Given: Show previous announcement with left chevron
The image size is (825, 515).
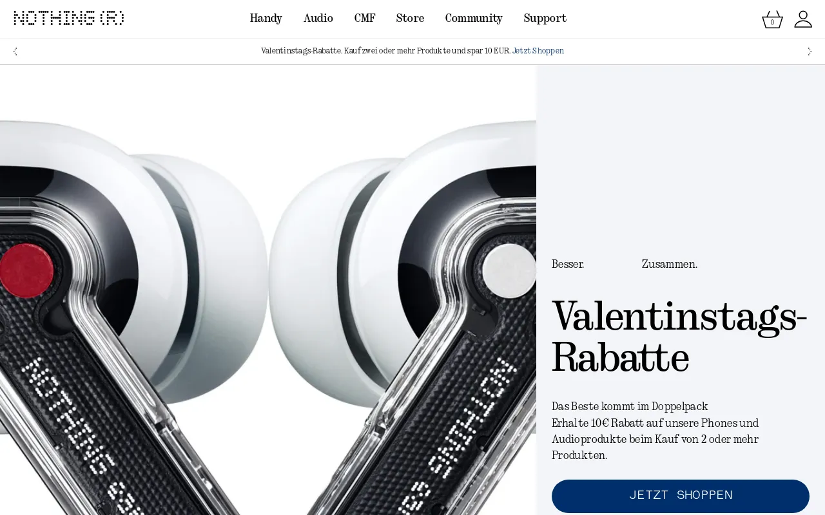Looking at the screenshot, I should point(15,51).
